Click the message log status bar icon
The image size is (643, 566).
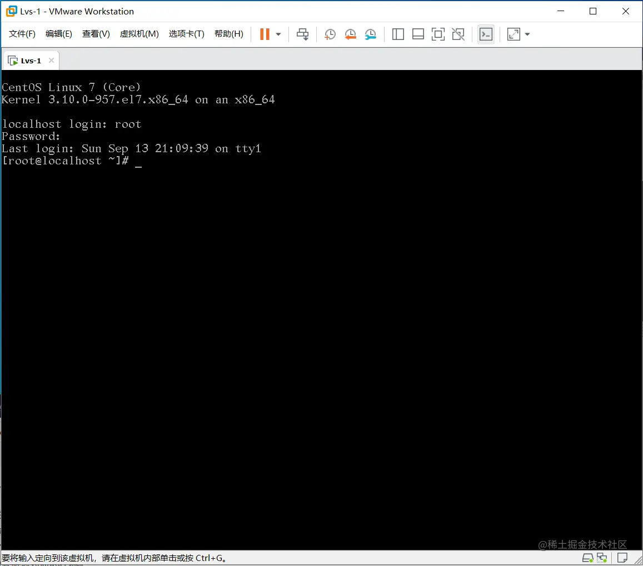click(622, 558)
